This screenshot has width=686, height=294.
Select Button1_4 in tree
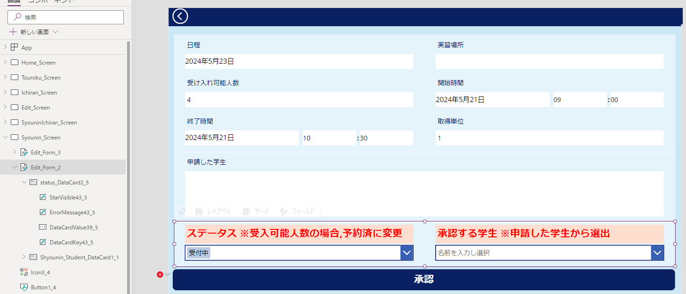[44, 287]
